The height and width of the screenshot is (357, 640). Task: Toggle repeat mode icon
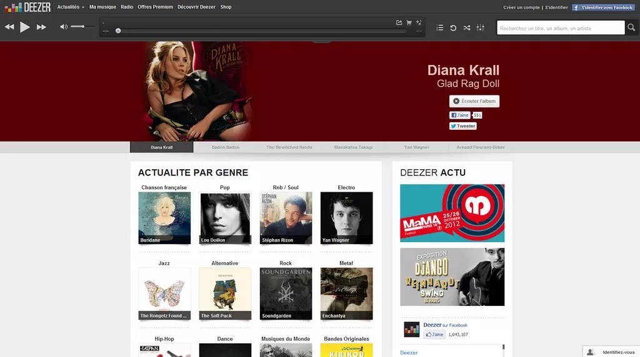click(453, 27)
